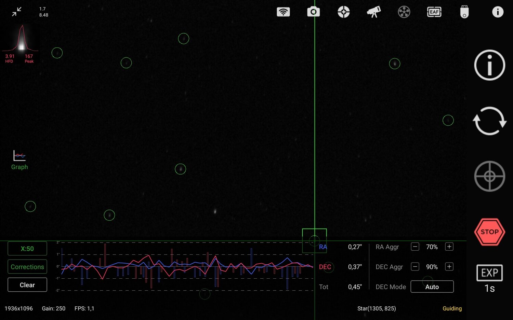
Task: Tap the info icon in the top bar
Action: pos(498,12)
